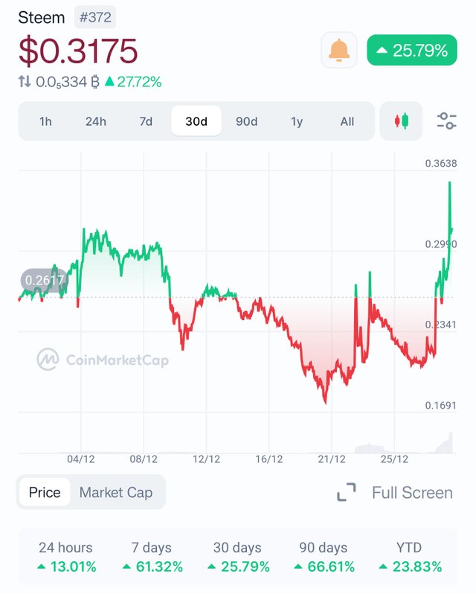Tap the 7 days 61.32% stat
This screenshot has height=594, width=476.
pyautogui.click(x=152, y=557)
